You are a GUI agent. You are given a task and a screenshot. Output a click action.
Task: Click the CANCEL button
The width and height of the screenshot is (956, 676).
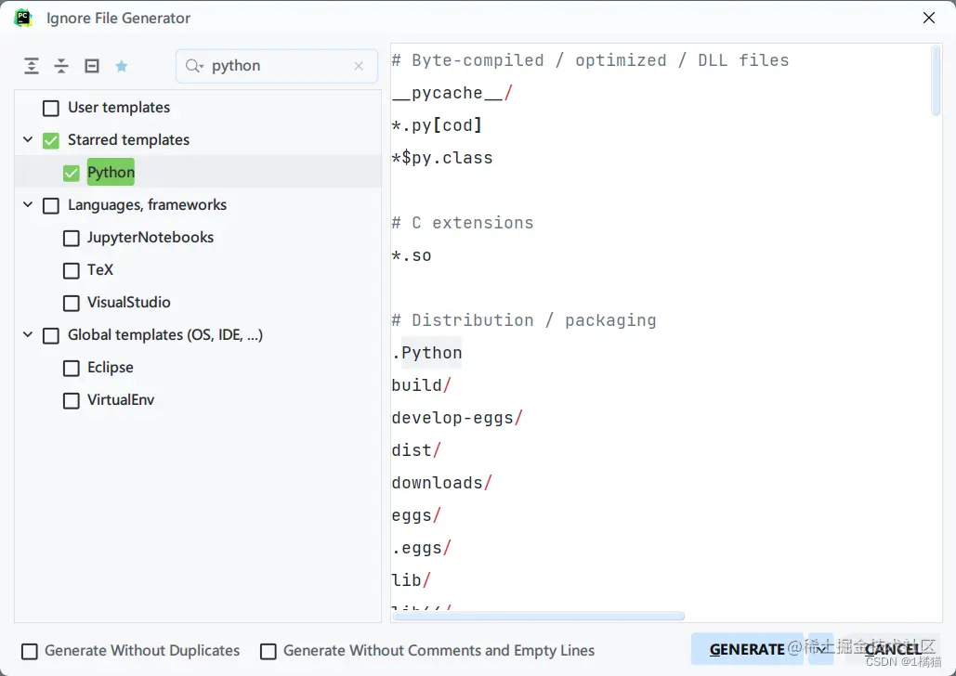click(892, 649)
